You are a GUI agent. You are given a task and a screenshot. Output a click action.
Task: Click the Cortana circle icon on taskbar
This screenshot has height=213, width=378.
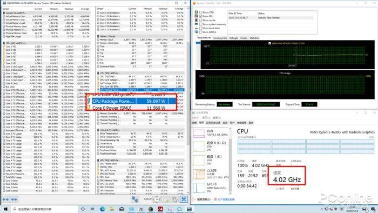coord(83,209)
